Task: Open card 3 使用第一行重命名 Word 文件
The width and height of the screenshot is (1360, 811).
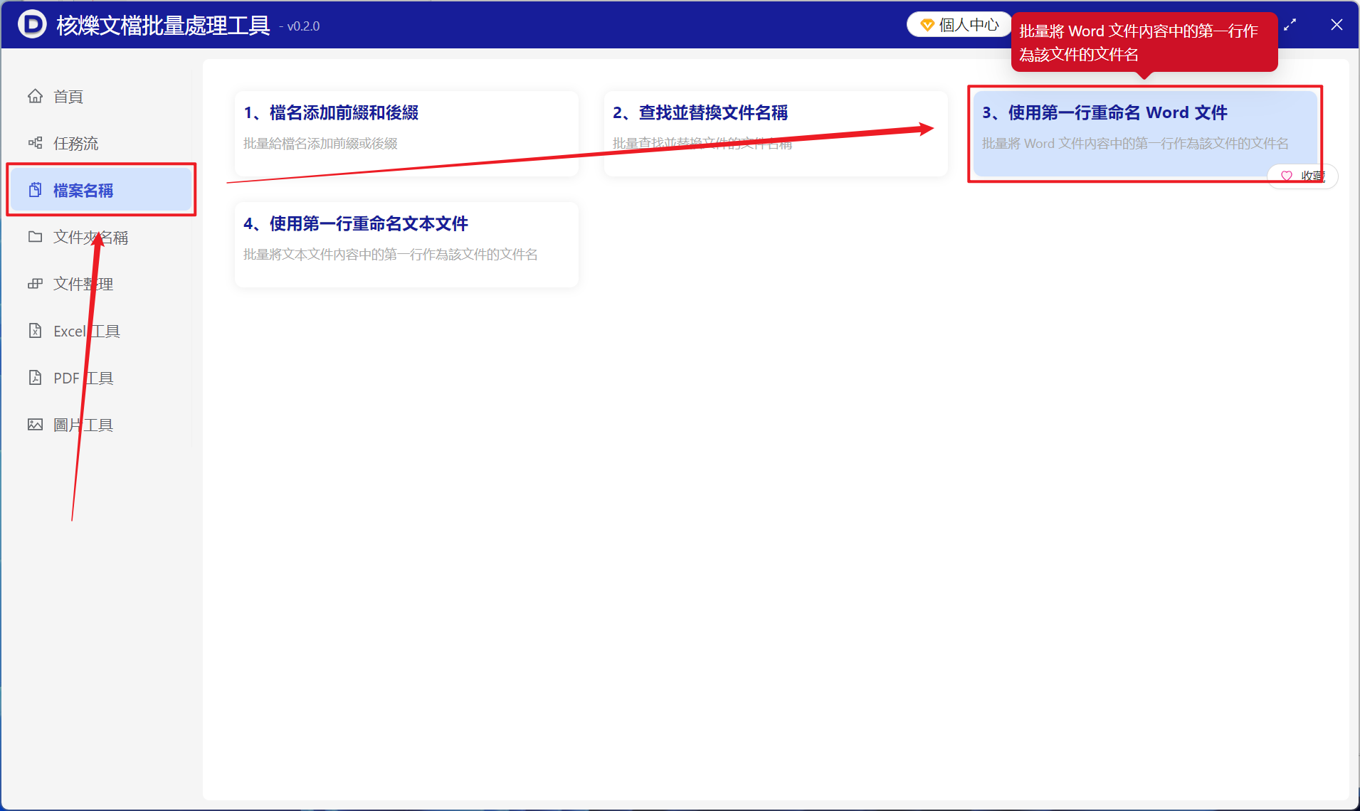Action: click(1145, 133)
